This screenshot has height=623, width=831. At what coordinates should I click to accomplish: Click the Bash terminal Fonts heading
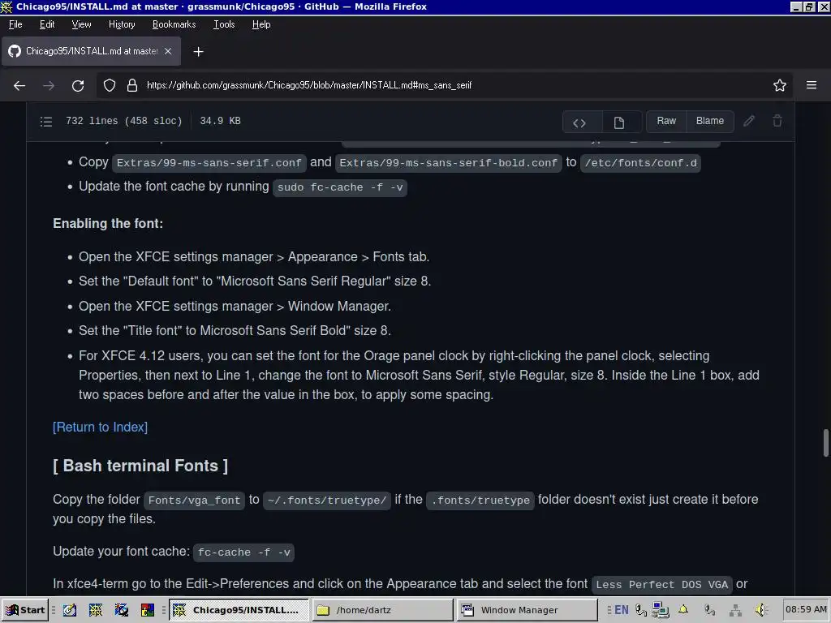point(140,466)
